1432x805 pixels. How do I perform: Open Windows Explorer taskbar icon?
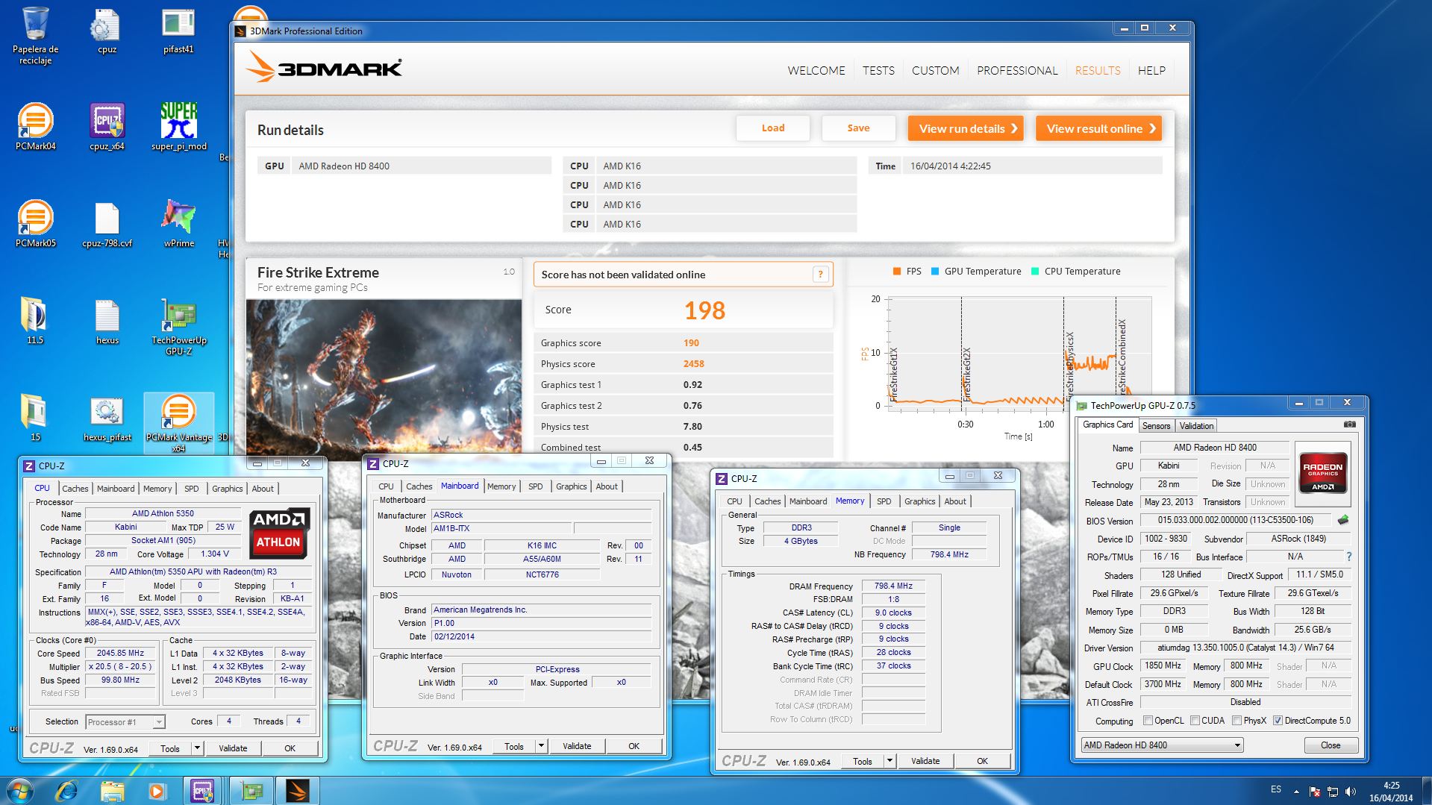pos(112,791)
